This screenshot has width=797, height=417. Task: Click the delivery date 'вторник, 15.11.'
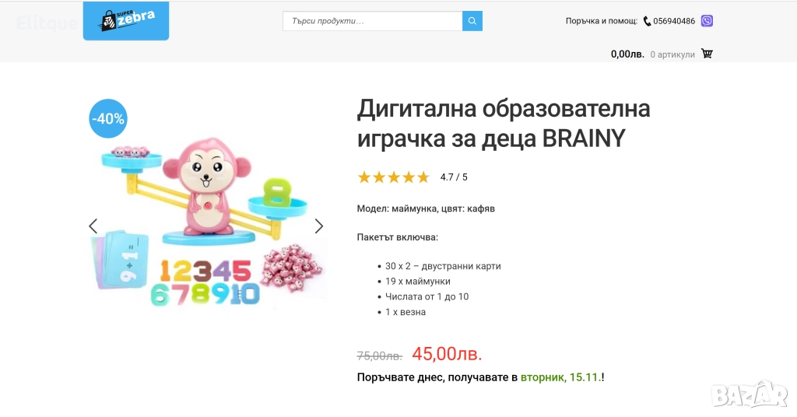pos(560,377)
